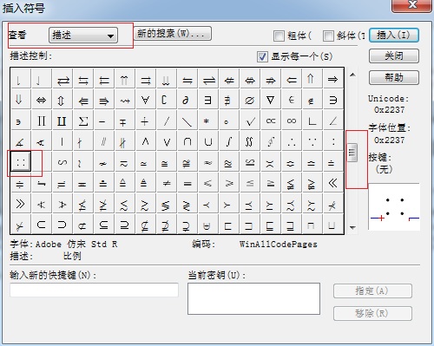The height and width of the screenshot is (346, 434).
Task: Select the much greater than (≫) symbol
Action: (21, 204)
